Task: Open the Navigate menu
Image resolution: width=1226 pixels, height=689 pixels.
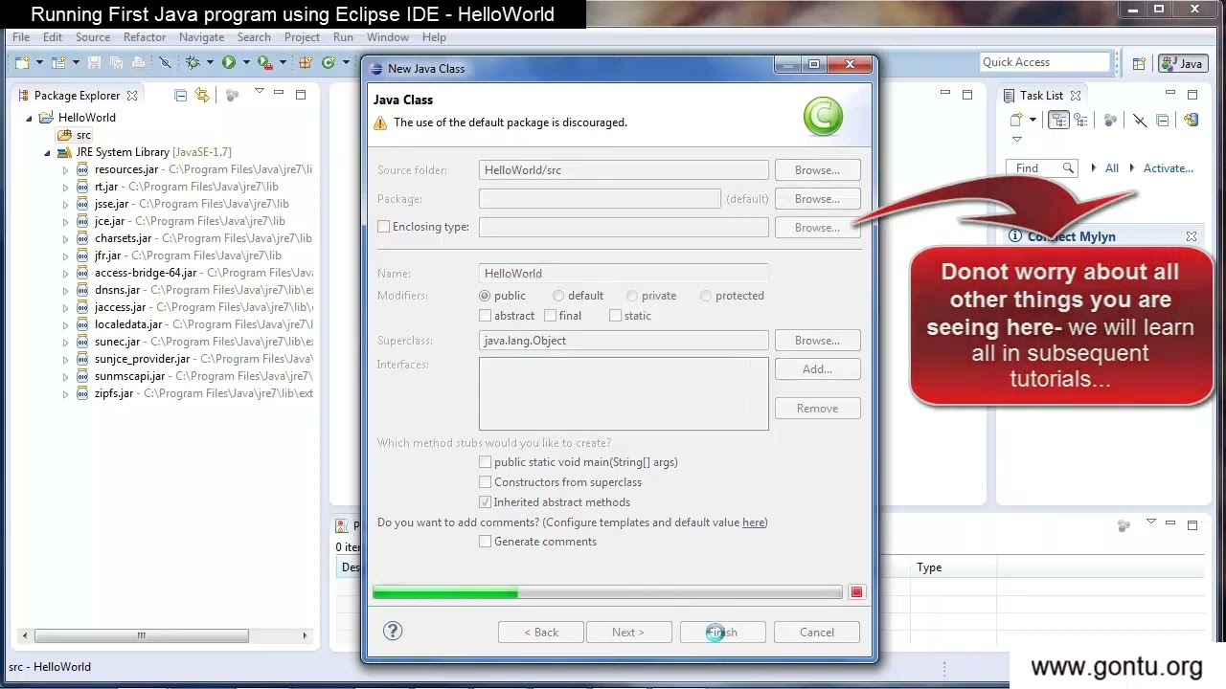Action: click(201, 37)
